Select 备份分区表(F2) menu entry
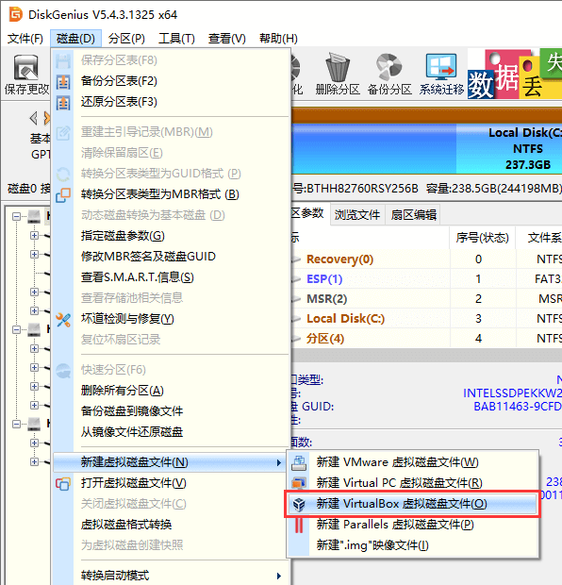Screen dimensions: 562x585 pos(172,81)
